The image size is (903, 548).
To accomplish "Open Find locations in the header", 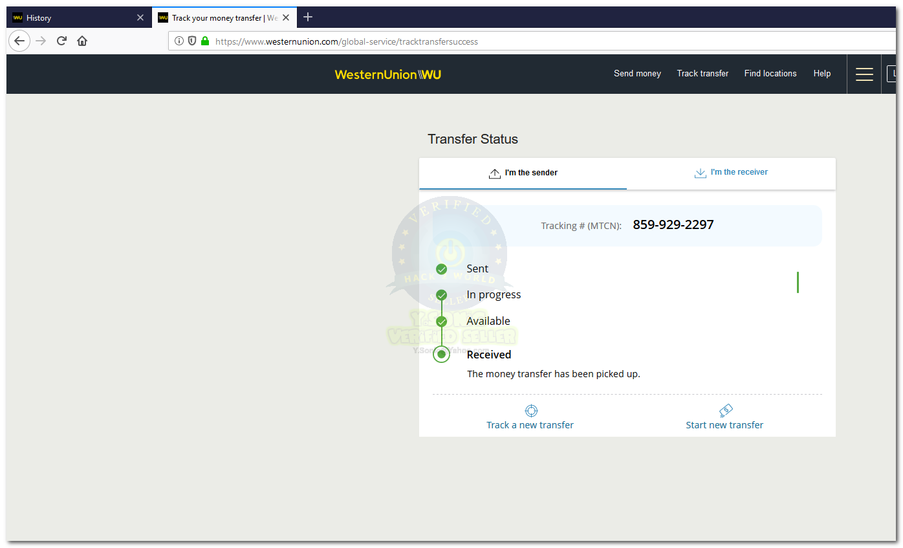I will tap(770, 74).
